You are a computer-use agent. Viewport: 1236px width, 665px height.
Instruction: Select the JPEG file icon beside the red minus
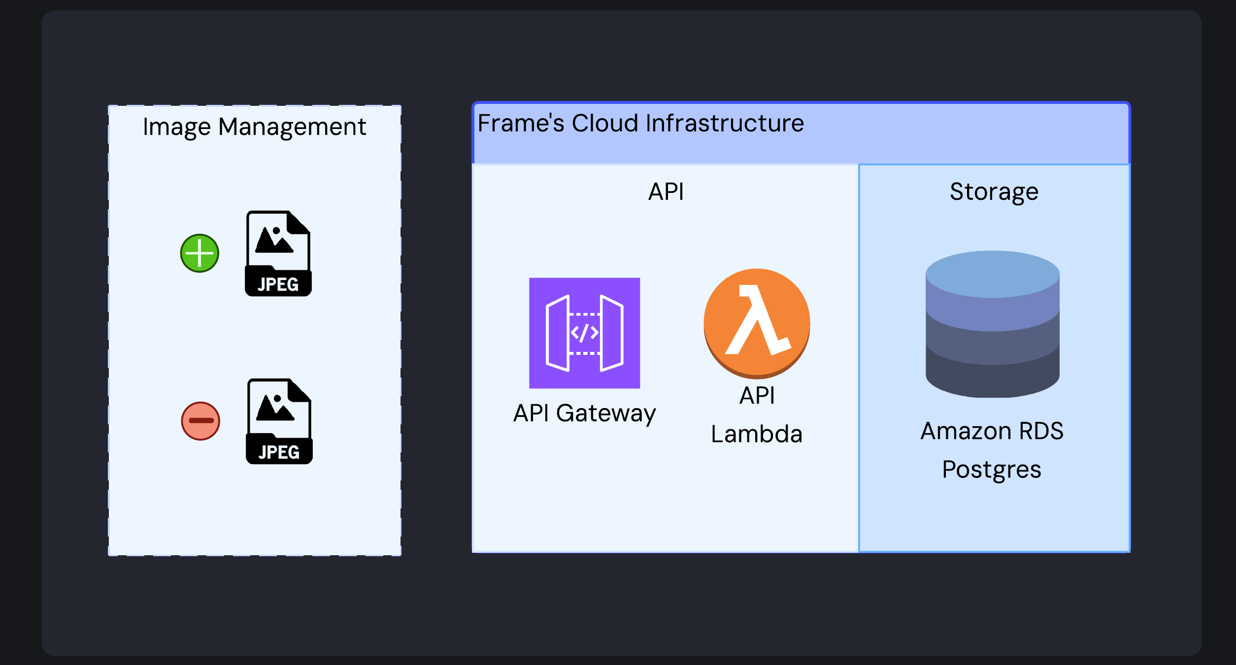[x=279, y=421]
